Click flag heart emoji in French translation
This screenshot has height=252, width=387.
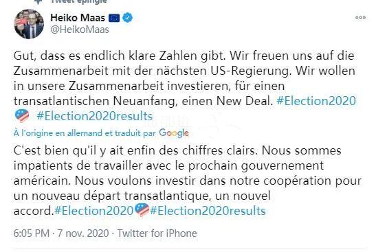[142, 210]
